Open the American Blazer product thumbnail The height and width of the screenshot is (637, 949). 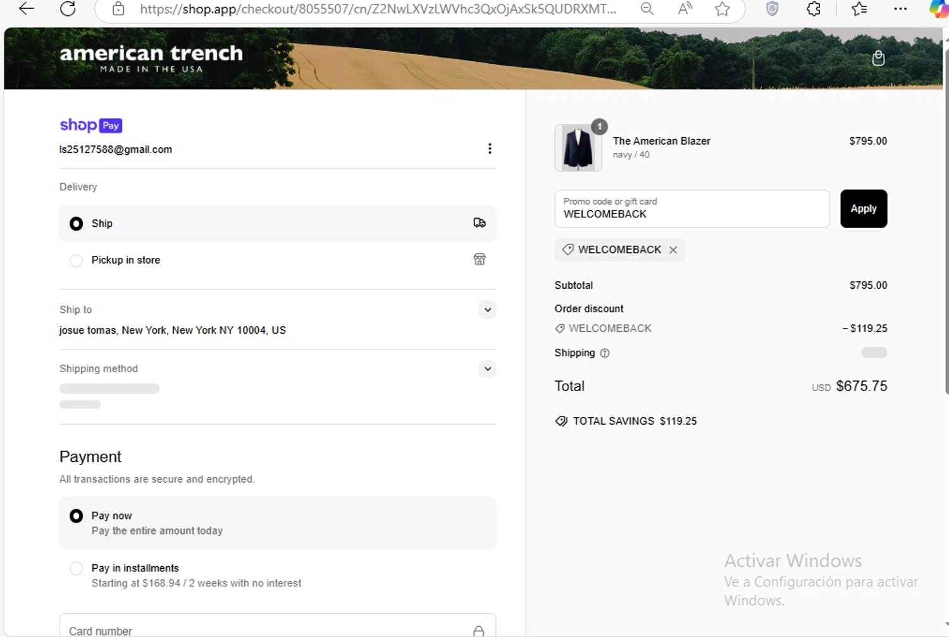coord(578,148)
